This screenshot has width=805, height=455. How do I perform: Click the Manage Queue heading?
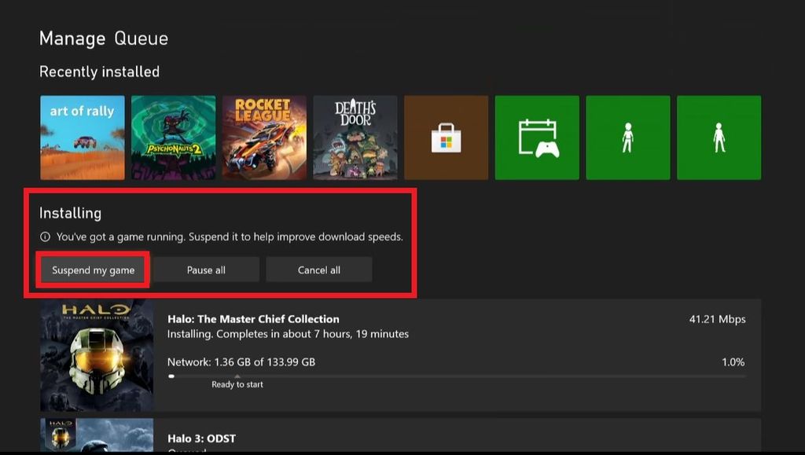[104, 38]
